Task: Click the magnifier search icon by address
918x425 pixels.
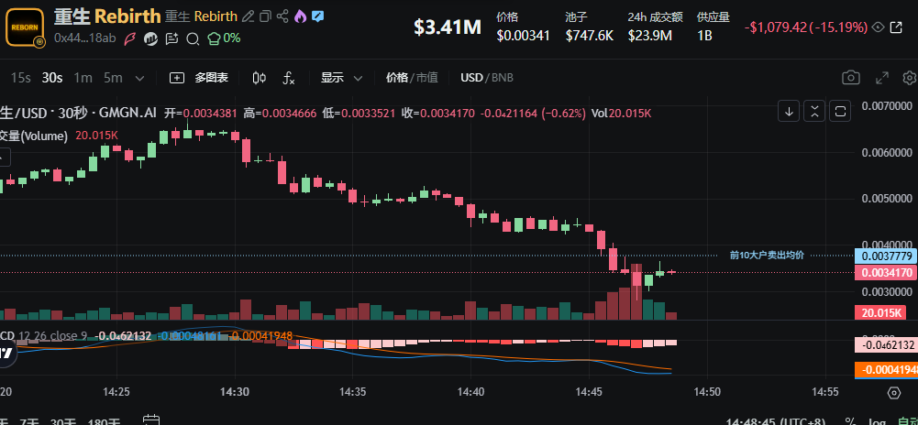Action: coord(192,39)
